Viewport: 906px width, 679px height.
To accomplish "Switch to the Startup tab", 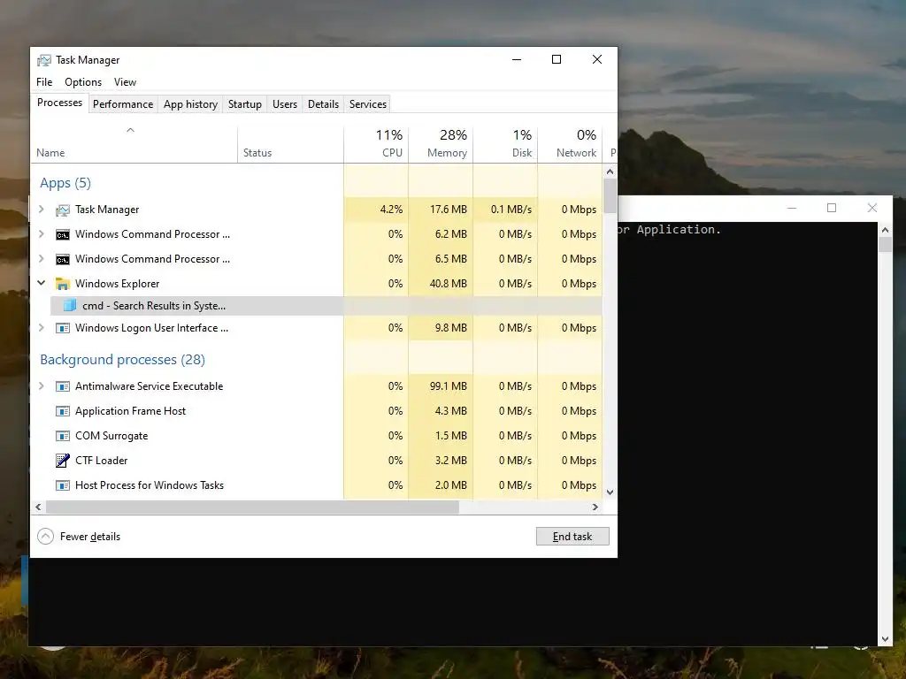I will [x=244, y=104].
